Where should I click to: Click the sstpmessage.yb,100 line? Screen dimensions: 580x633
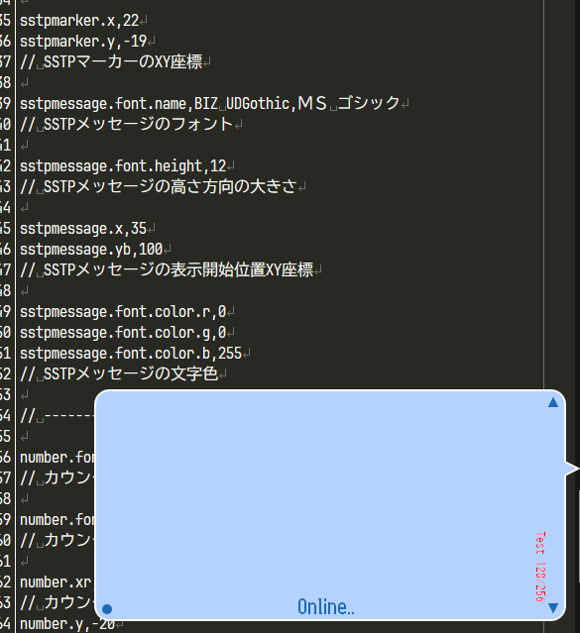click(91, 249)
